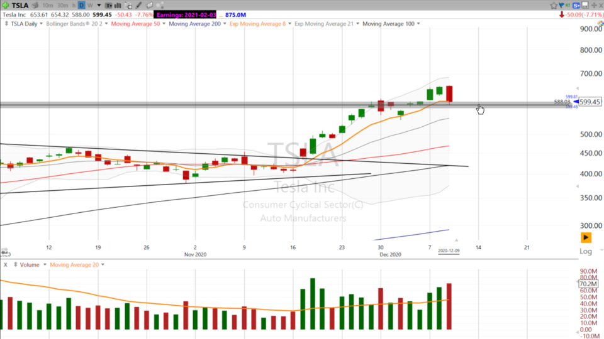This screenshot has height=339, width=604.
Task: Click the 700.00 price axis label
Action: (591, 73)
